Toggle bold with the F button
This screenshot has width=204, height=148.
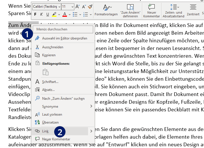35,14
